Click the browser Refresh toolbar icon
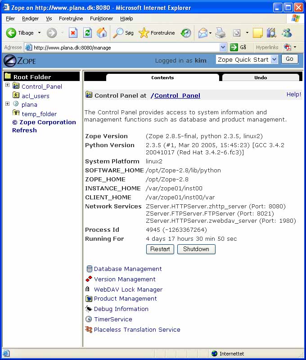Viewport: 306px width, 360px height. click(88, 33)
